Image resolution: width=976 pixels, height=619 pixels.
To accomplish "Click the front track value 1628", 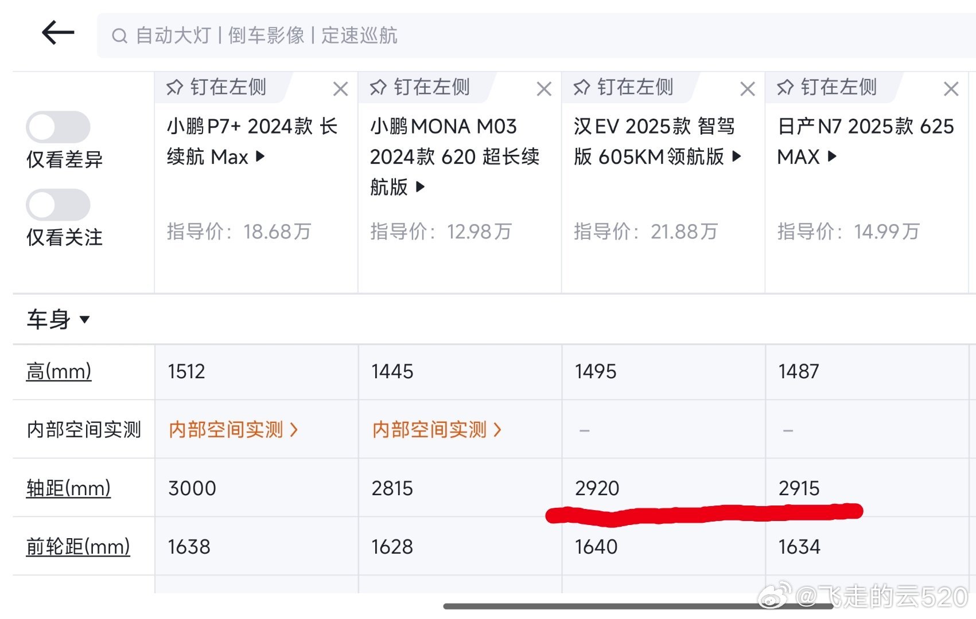I will 392,547.
